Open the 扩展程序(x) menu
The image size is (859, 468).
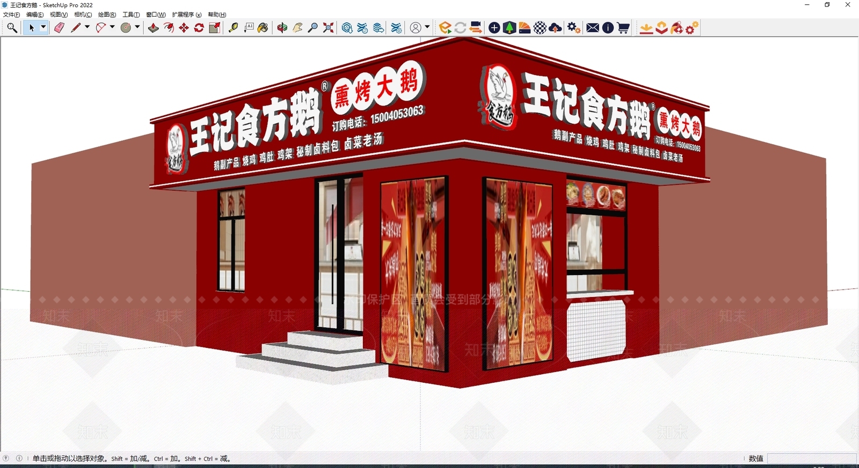click(x=187, y=14)
